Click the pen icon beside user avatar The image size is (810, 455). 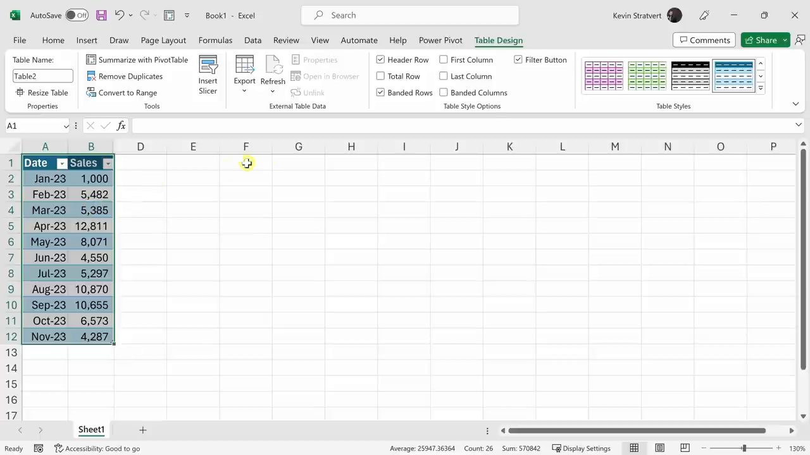tap(704, 15)
